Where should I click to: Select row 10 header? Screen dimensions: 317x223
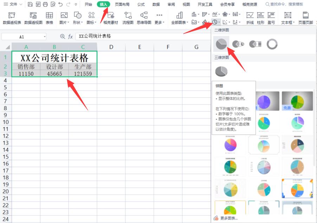6,122
